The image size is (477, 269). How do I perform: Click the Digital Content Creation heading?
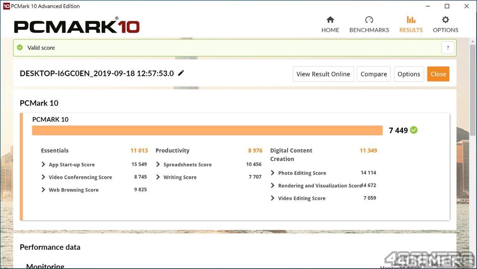[x=291, y=155]
